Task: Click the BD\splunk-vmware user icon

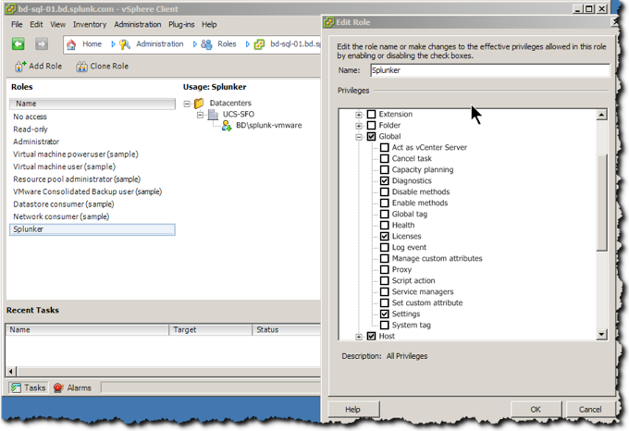Action: click(227, 126)
